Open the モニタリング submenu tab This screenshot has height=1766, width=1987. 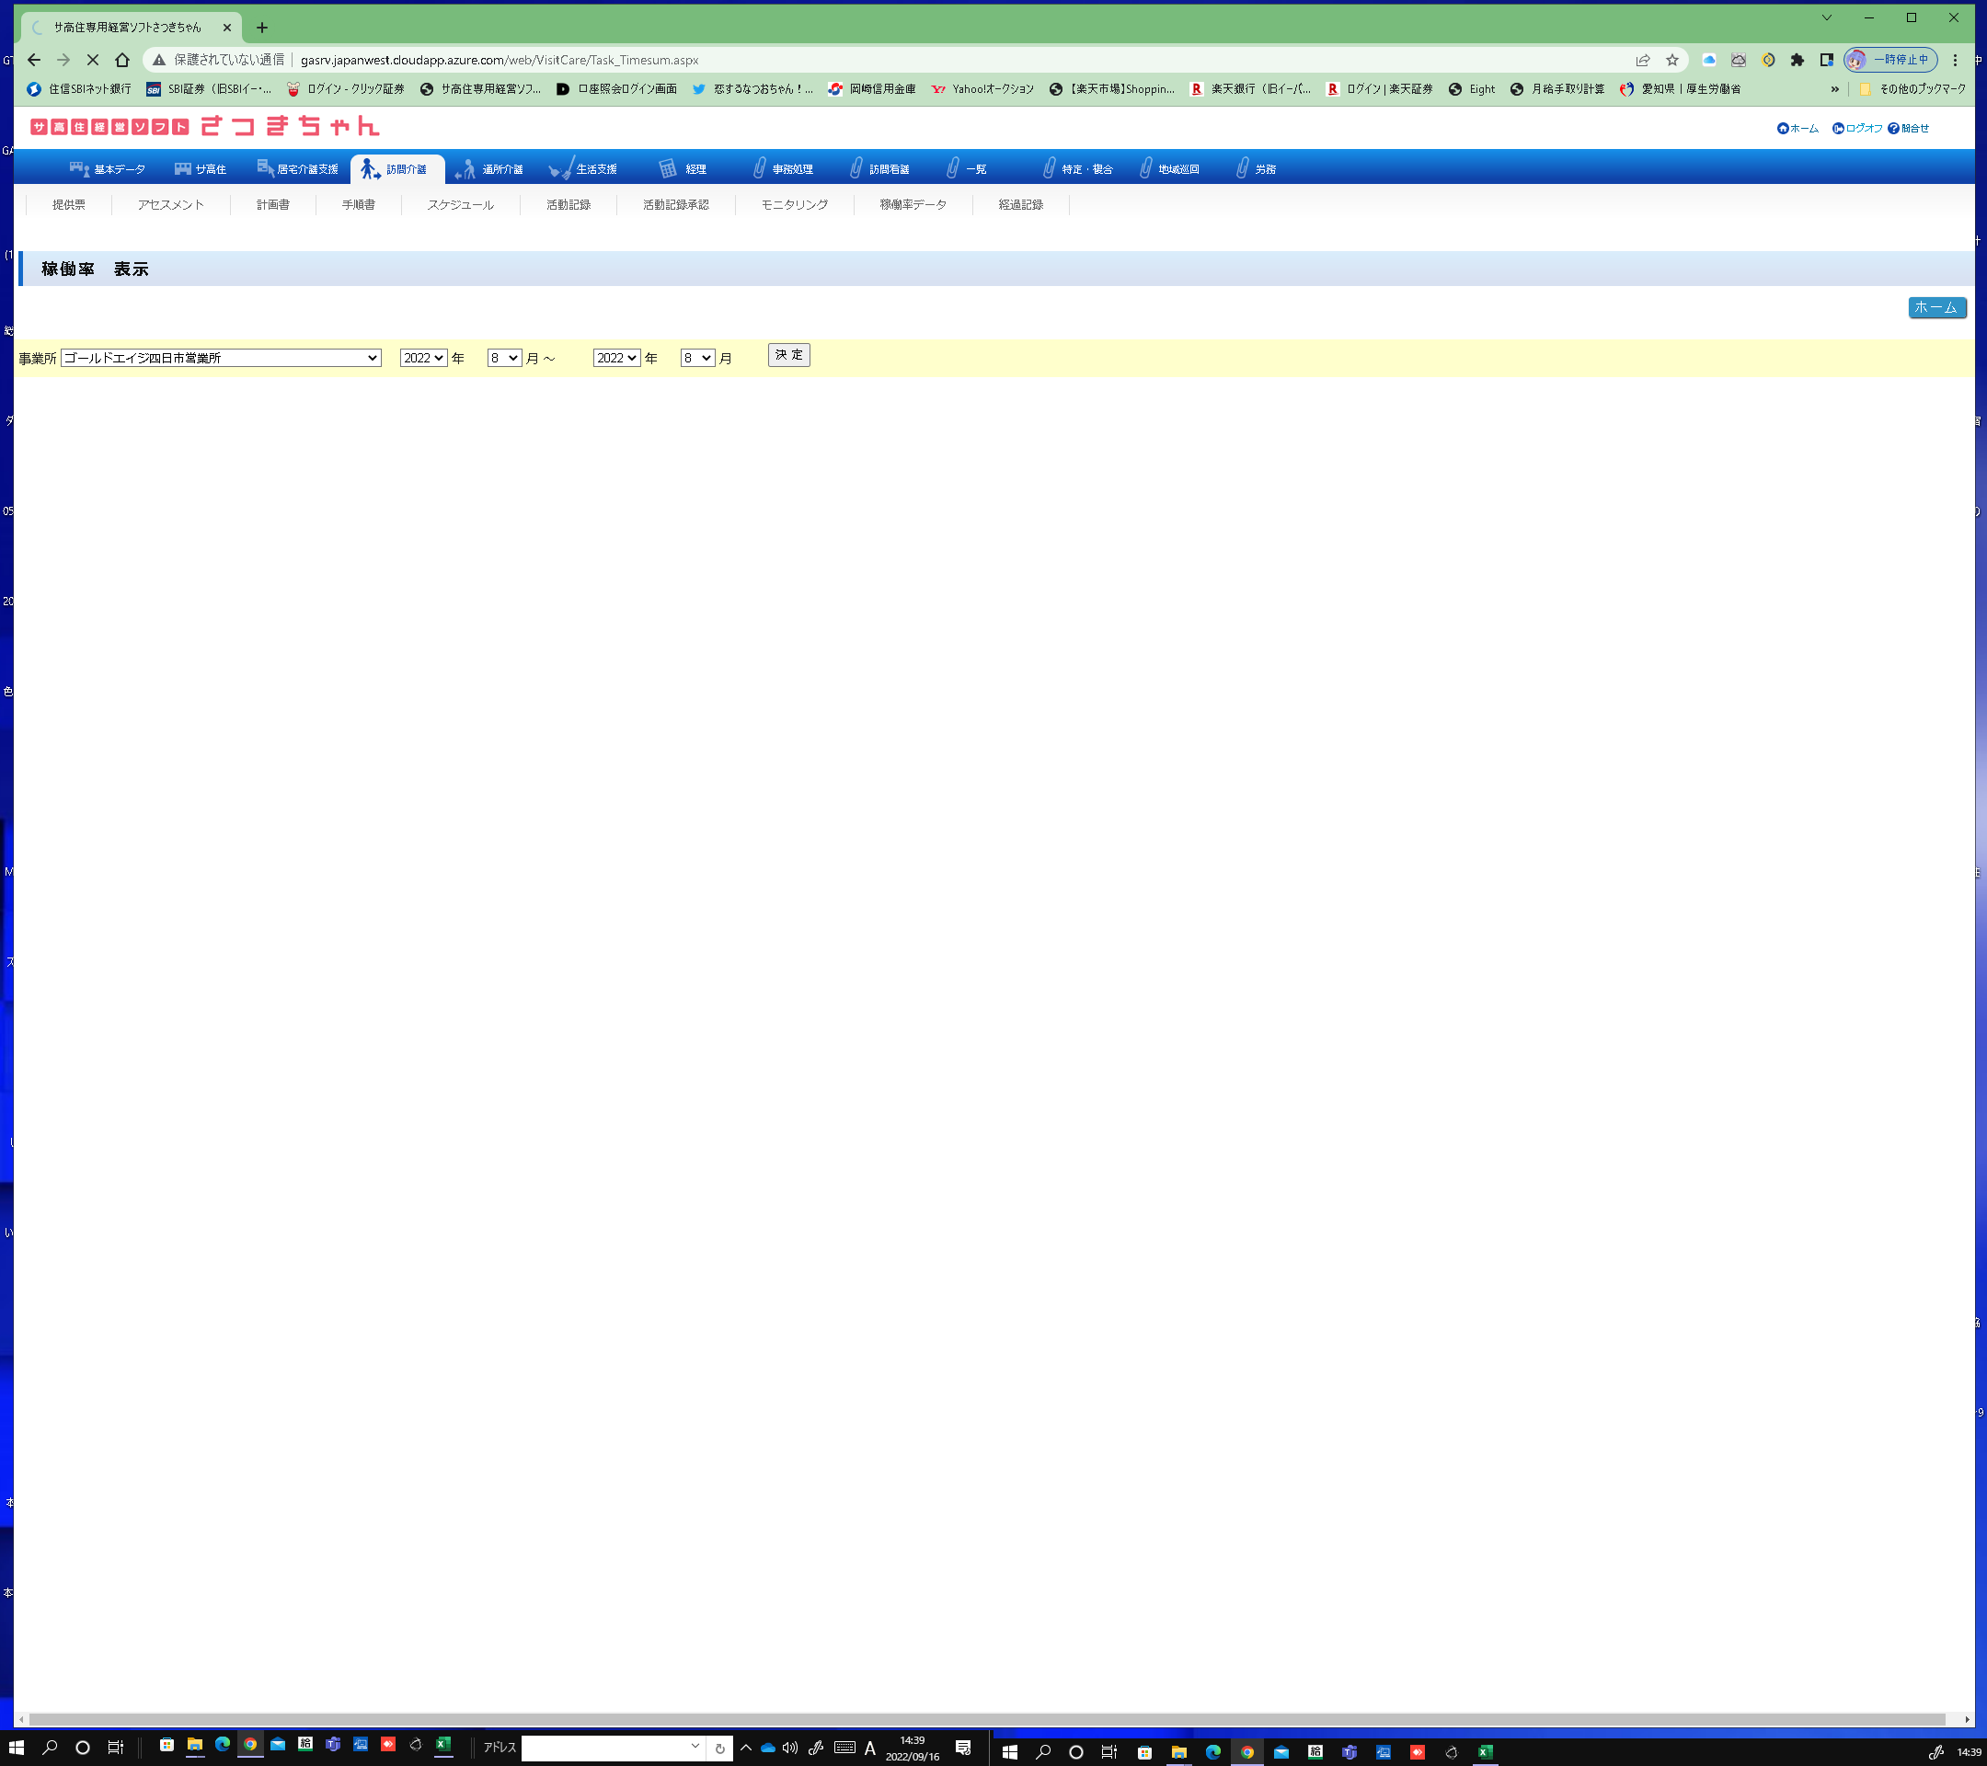(793, 205)
